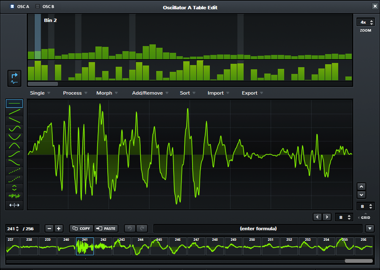Screen dimensions: 380x270
Task: Select the hill curve shape tool
Action: click(x=14, y=145)
